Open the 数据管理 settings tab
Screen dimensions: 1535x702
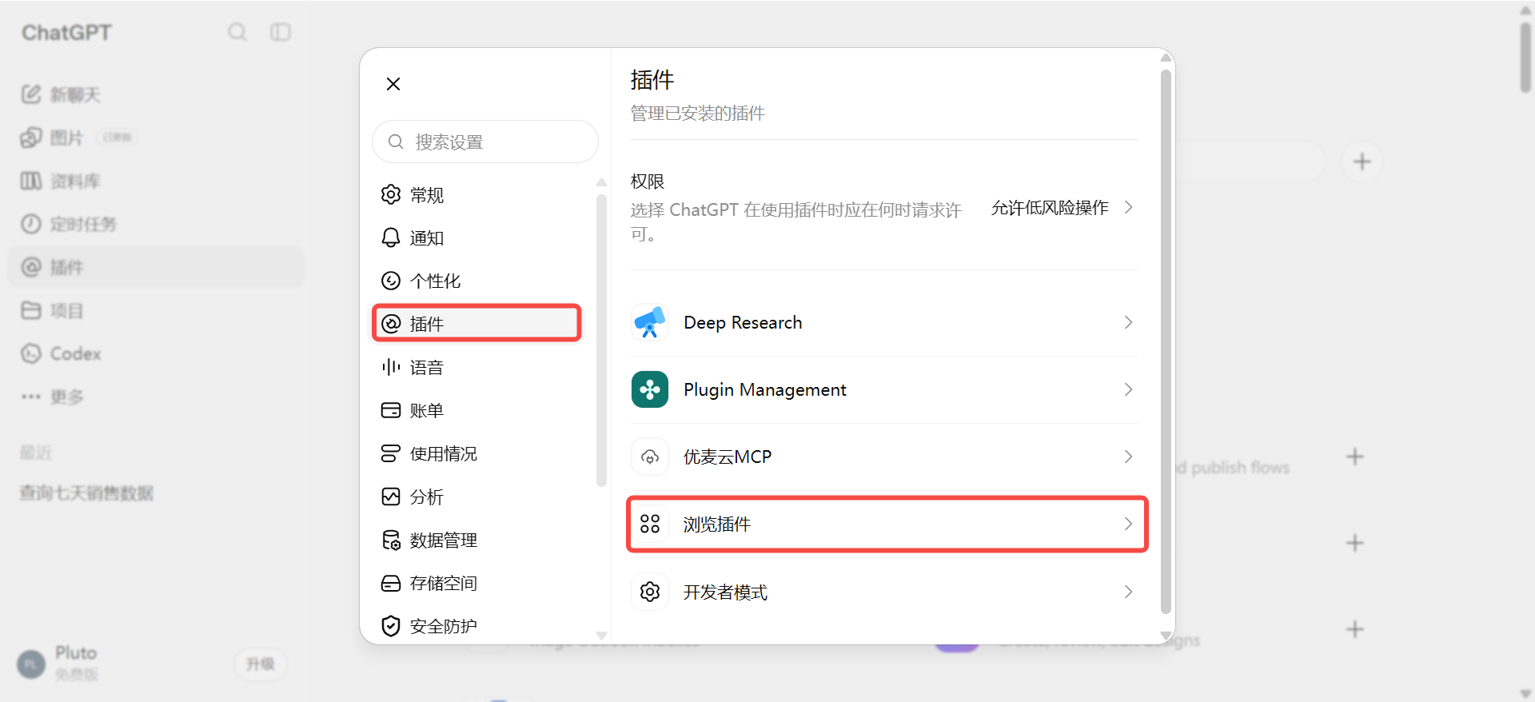pyautogui.click(x=477, y=540)
